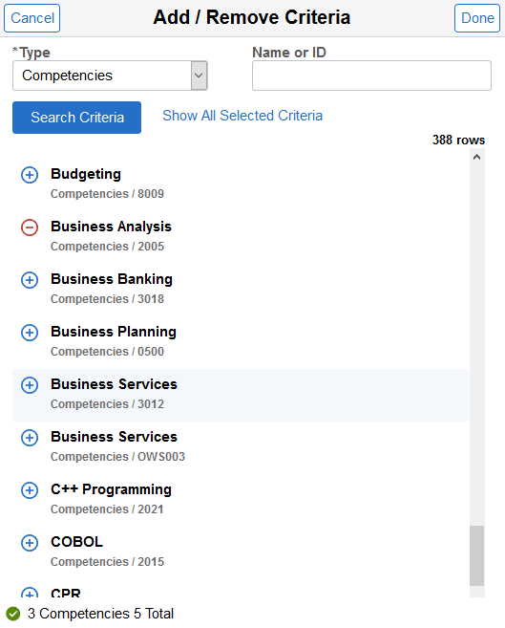Screen dimensions: 505x628
Task: Select the Business Planning row title
Action: coord(114,332)
